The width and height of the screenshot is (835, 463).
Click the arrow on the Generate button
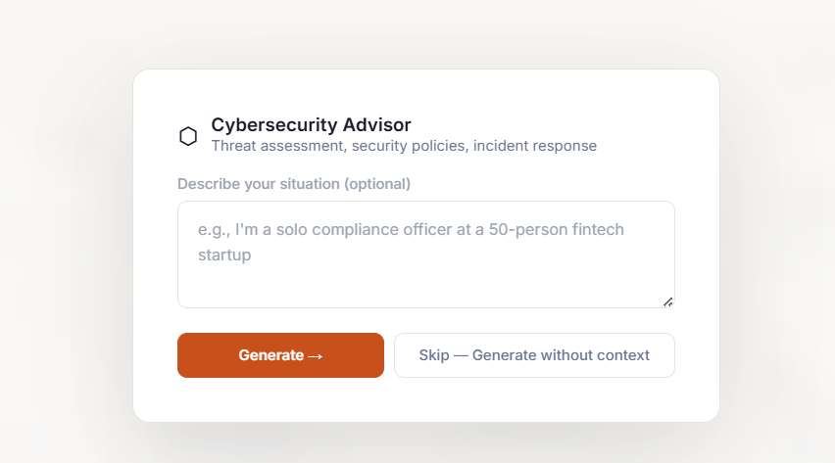(316, 356)
